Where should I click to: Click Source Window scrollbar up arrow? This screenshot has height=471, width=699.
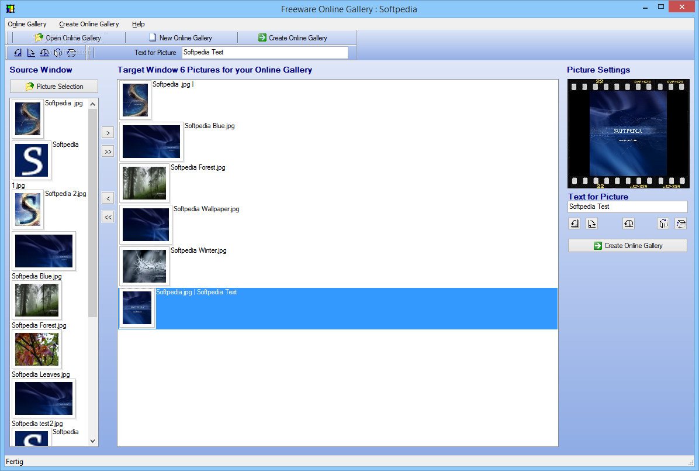(x=93, y=104)
